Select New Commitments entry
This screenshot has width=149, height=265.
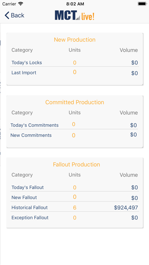(x=31, y=135)
